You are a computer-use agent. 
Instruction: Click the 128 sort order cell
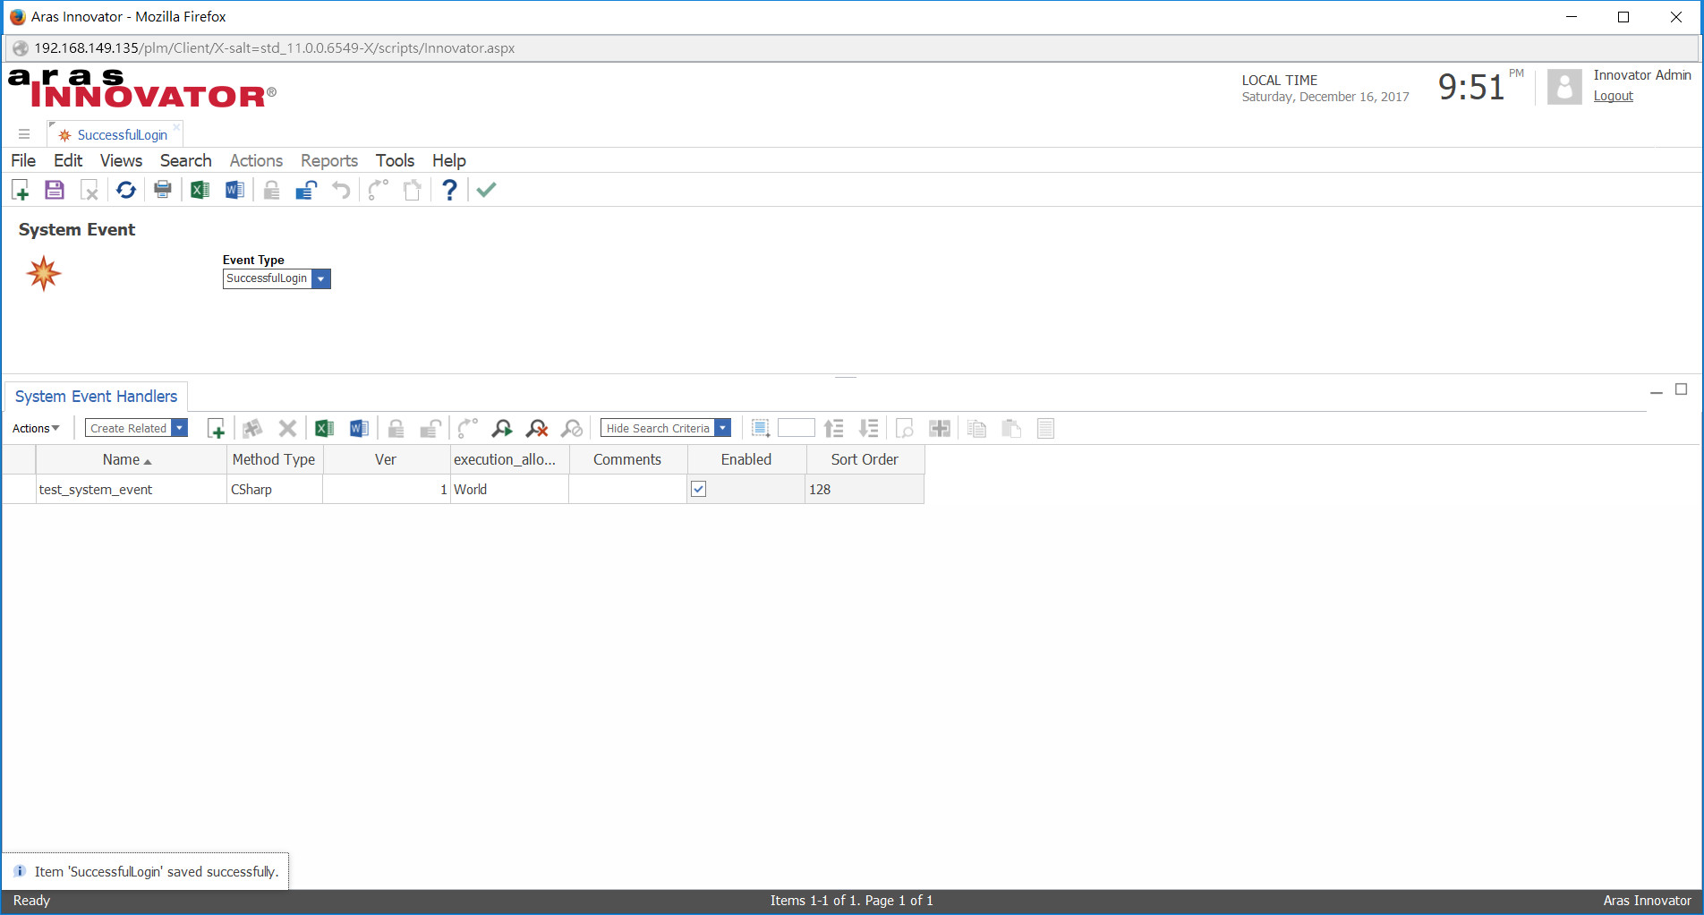[865, 490]
